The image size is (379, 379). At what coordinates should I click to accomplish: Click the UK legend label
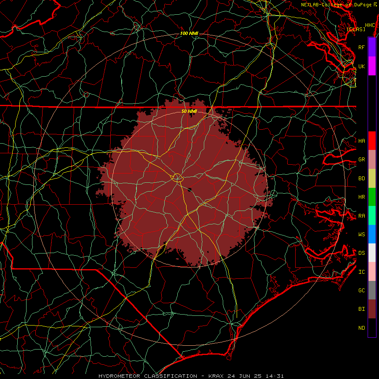(361, 66)
